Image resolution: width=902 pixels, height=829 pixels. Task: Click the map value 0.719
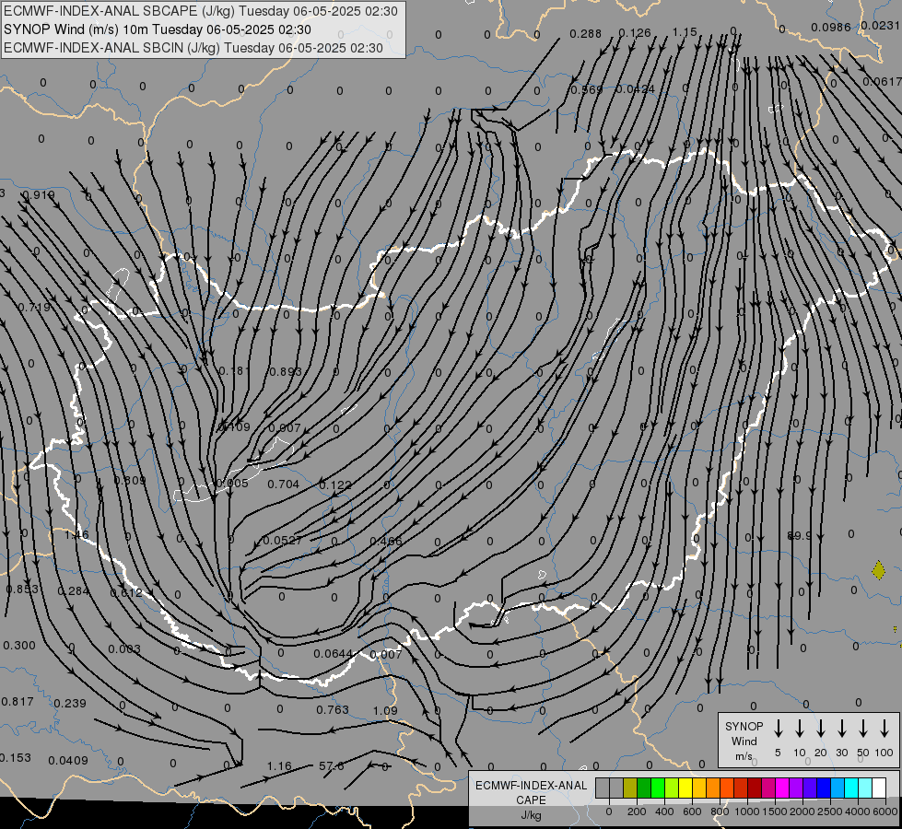click(x=34, y=308)
